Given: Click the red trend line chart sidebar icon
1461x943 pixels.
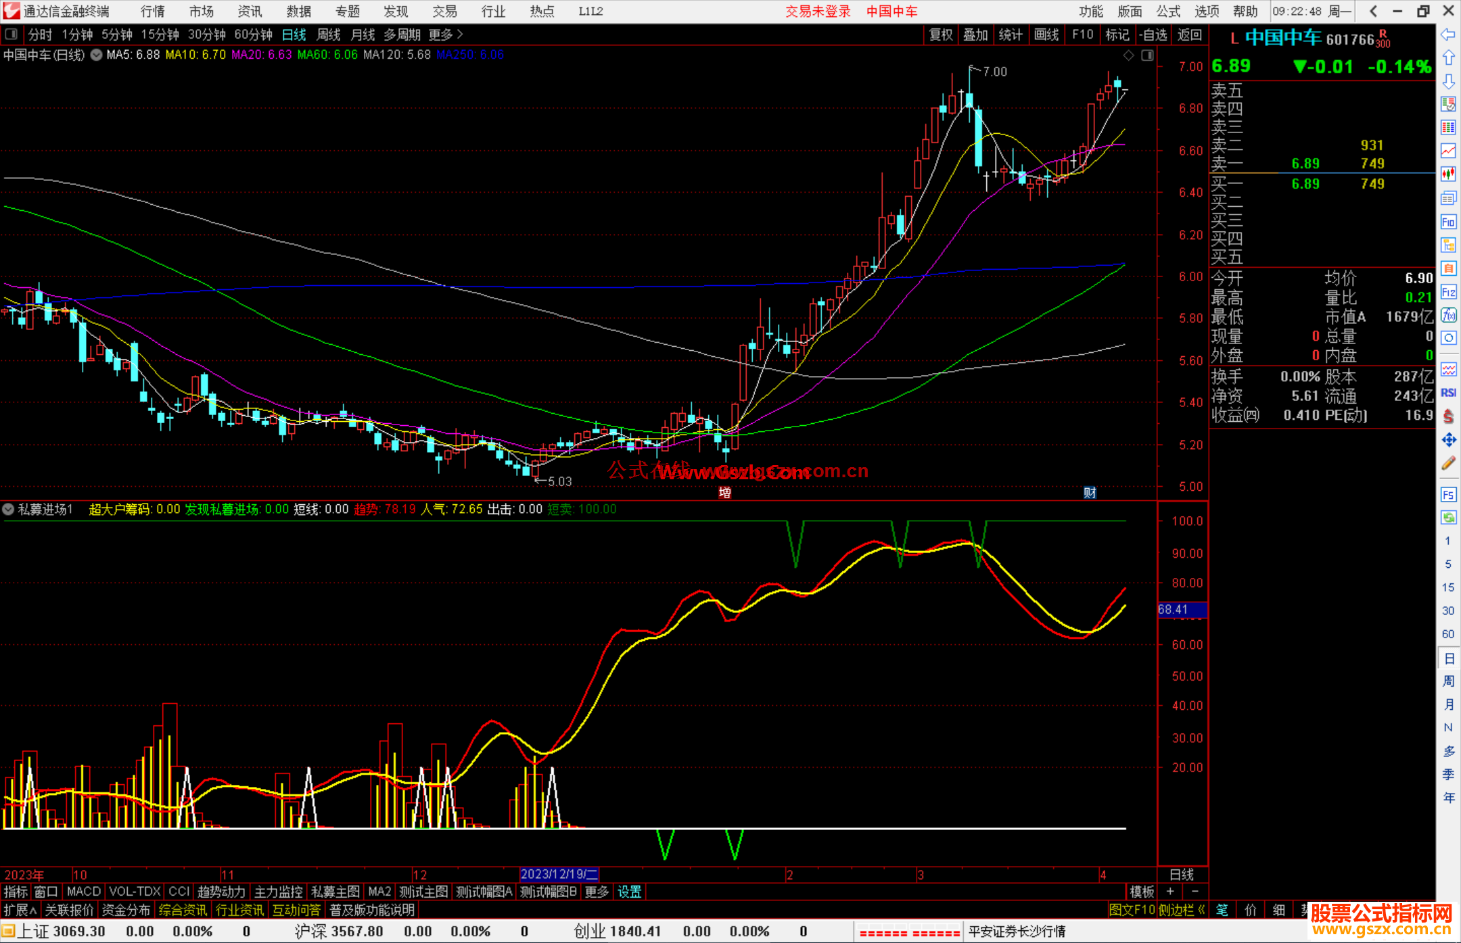Looking at the screenshot, I should (1448, 151).
